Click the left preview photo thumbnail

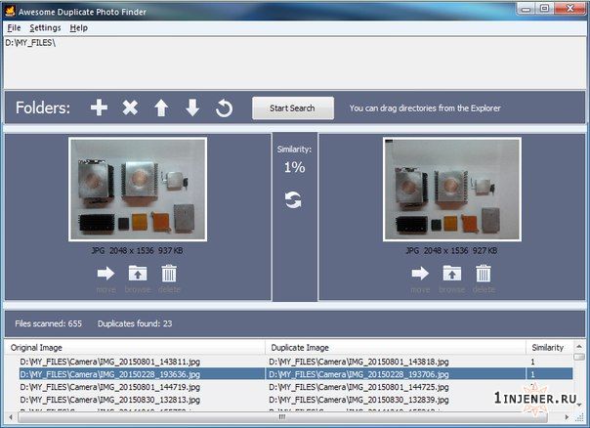point(137,190)
